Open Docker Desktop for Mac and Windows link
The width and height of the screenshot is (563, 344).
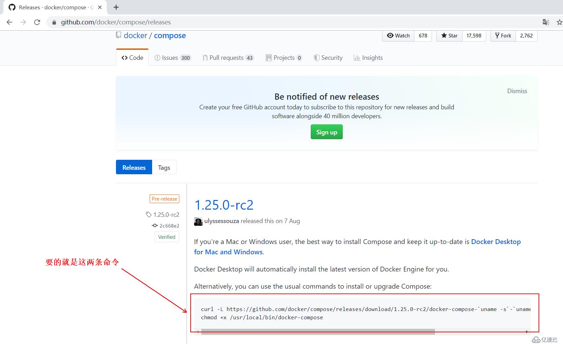pos(357,247)
